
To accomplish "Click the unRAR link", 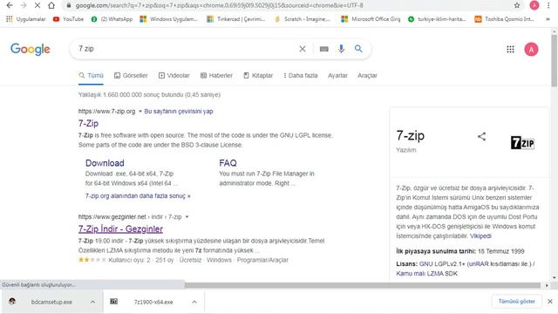I will click(479, 263).
